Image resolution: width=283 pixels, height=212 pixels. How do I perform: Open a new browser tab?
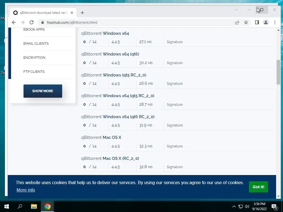tap(82, 13)
